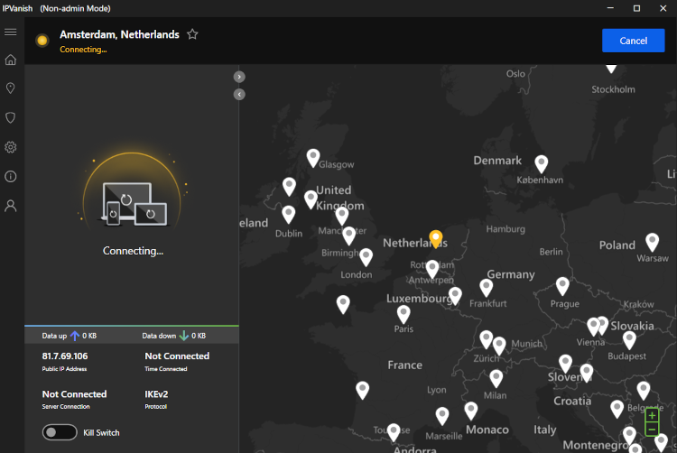Click the yellow connecting status indicator
The width and height of the screenshot is (677, 453).
42,41
